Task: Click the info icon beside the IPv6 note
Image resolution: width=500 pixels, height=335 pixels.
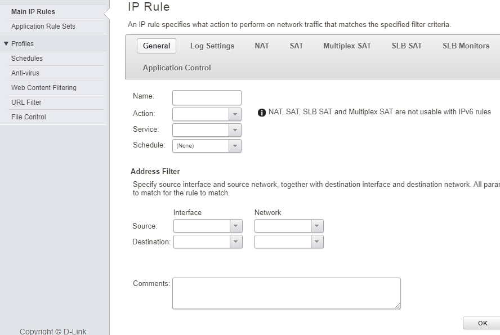Action: click(x=262, y=113)
